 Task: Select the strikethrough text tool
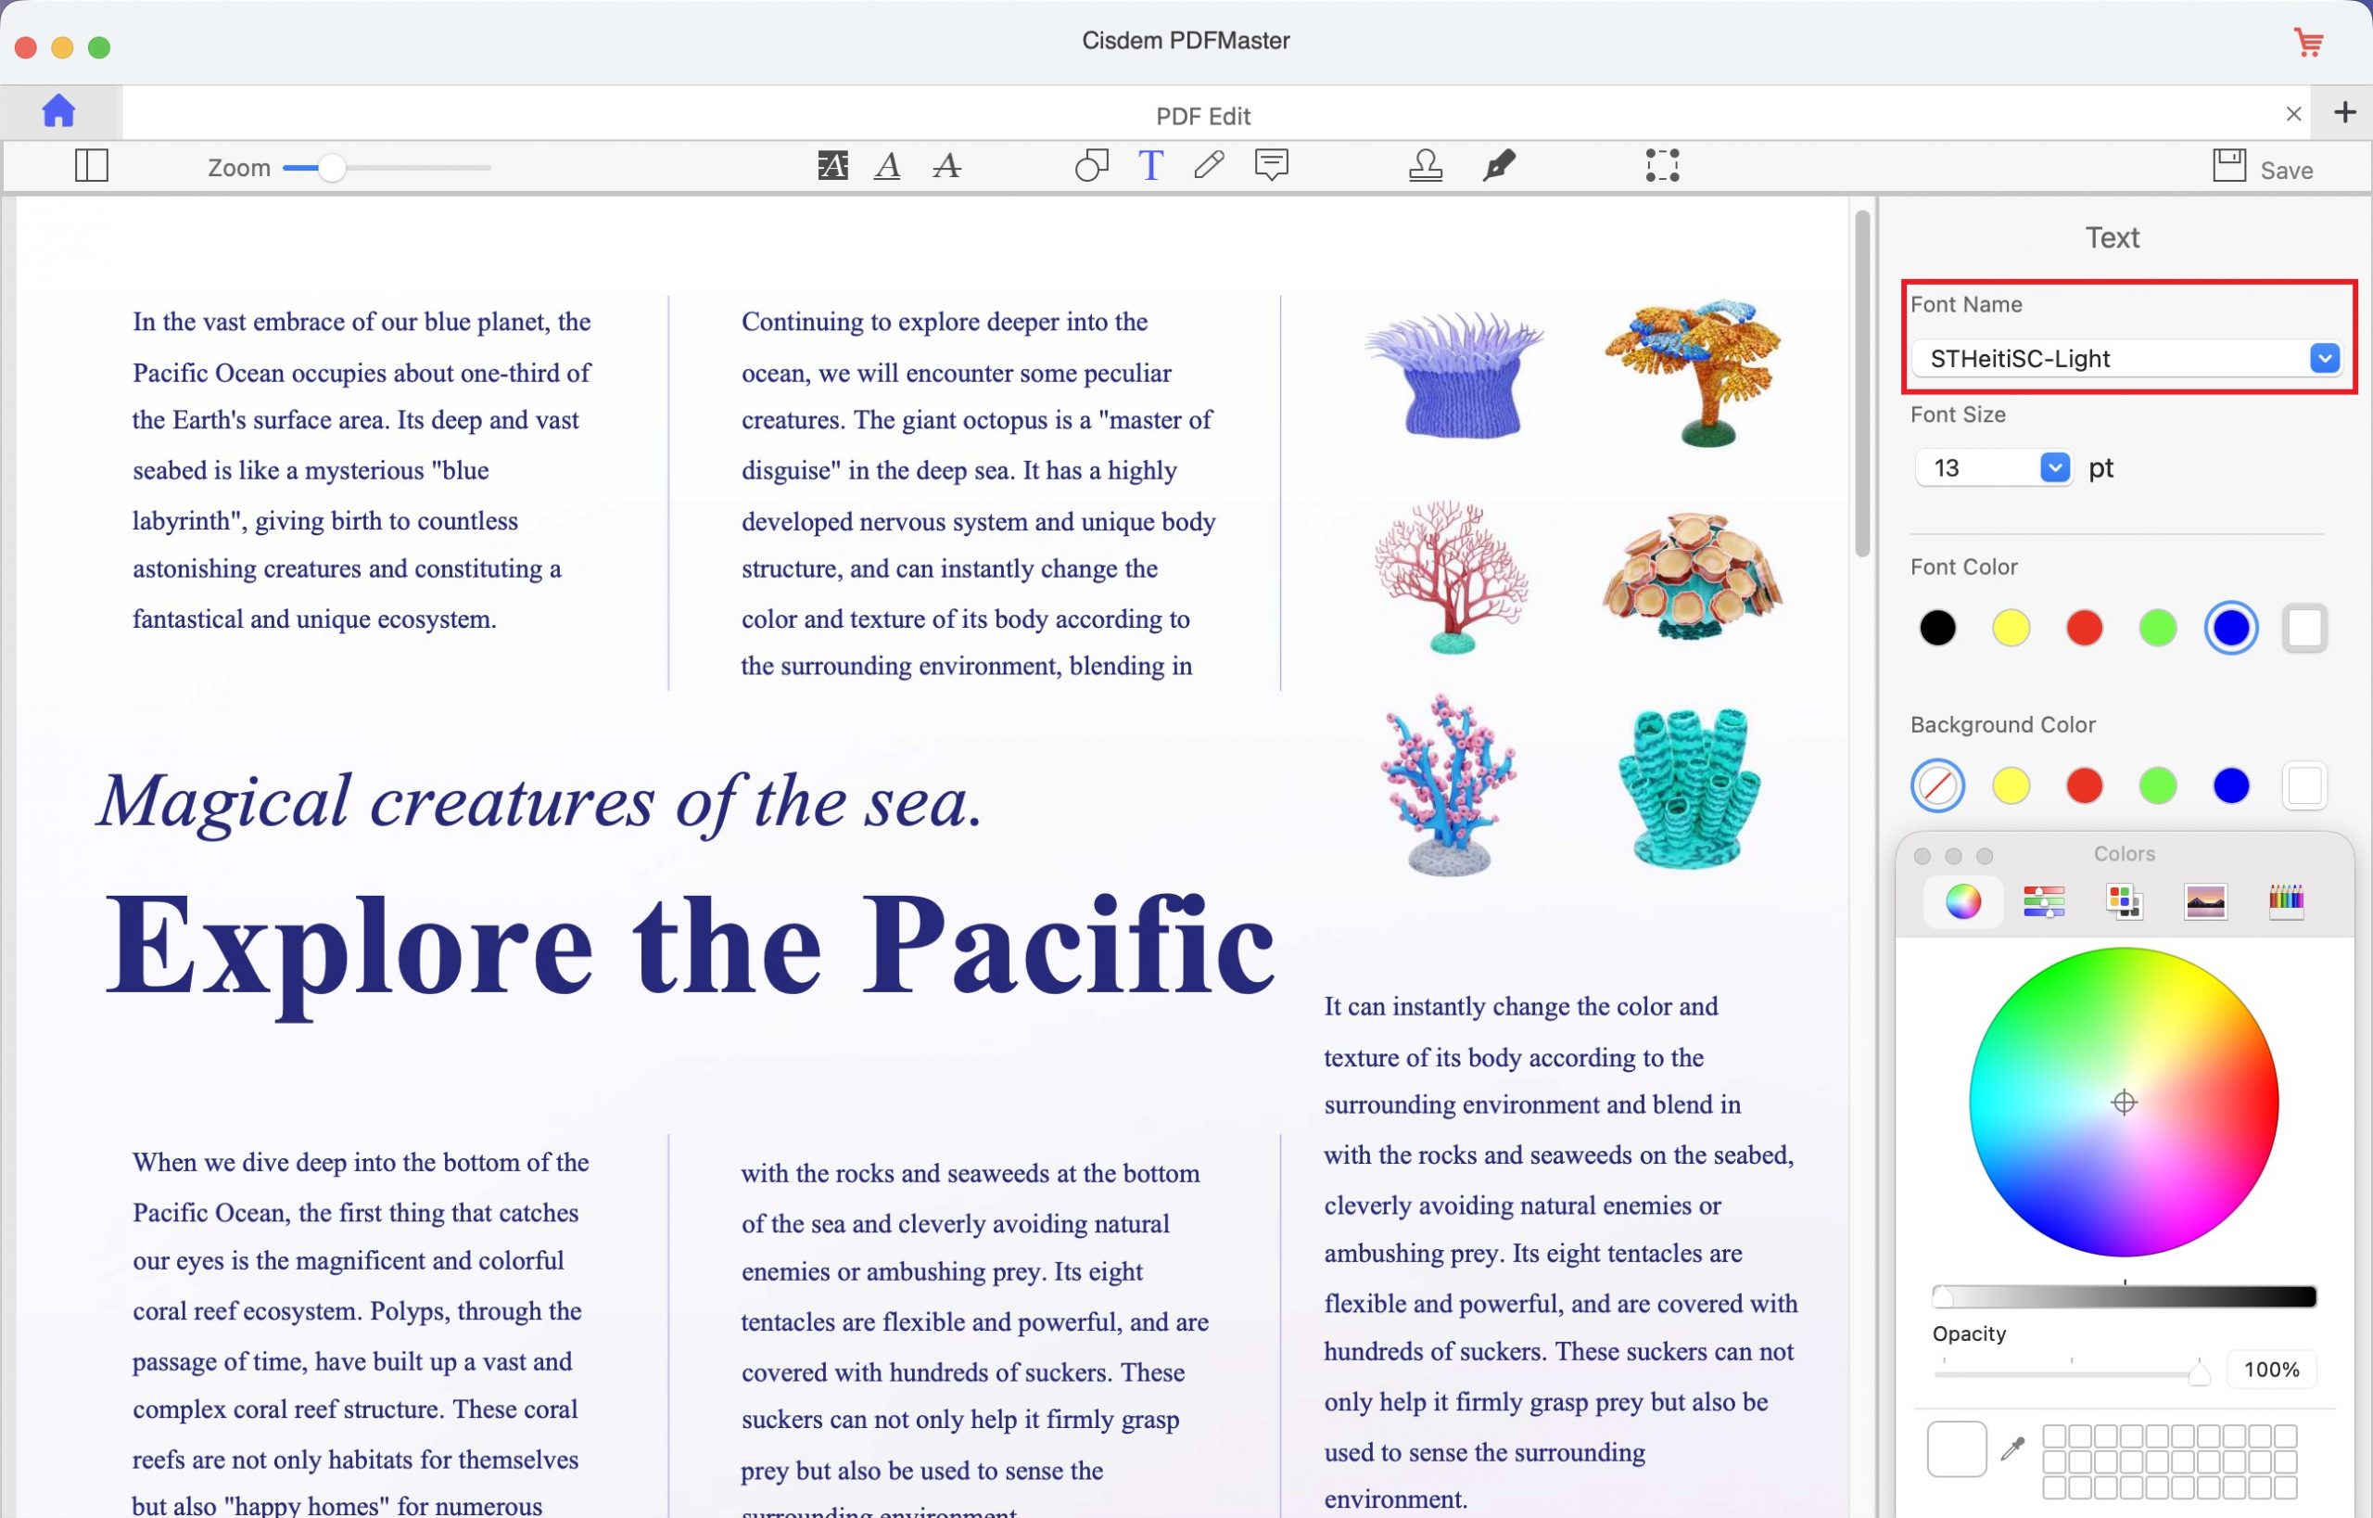[x=947, y=166]
